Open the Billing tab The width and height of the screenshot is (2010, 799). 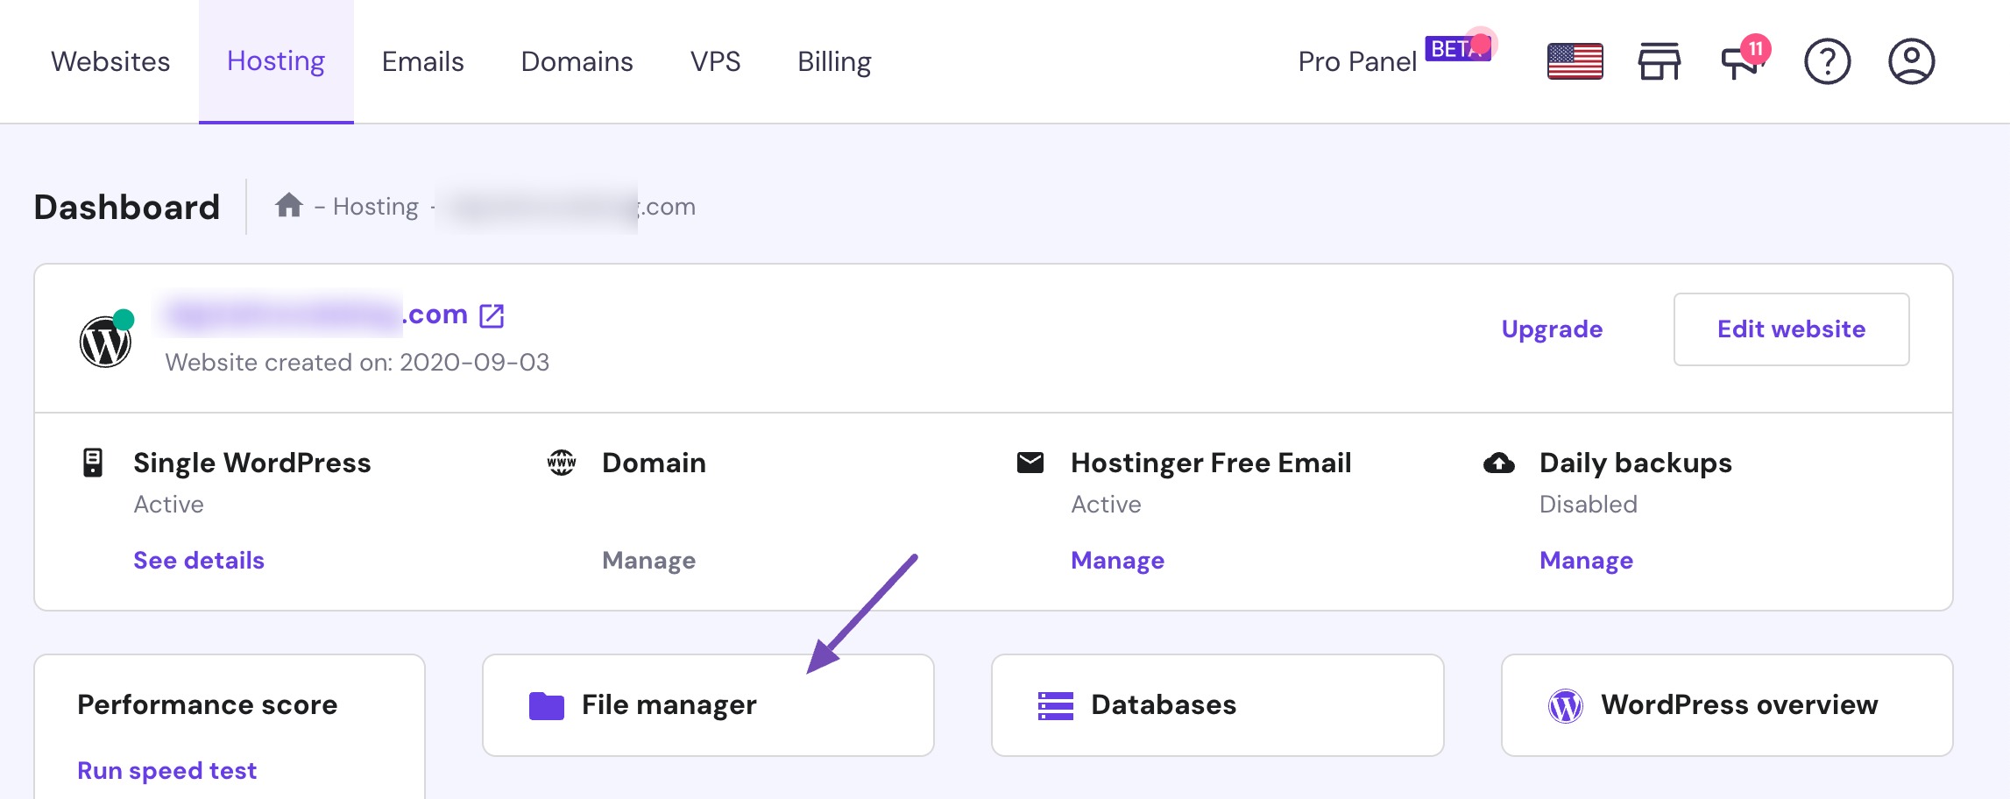[x=834, y=61]
